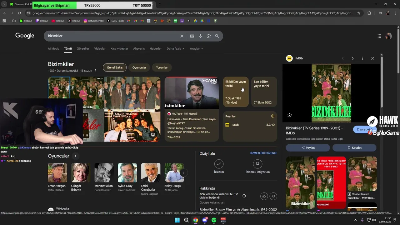Screen dimensions: 400x225
Task: Switch to Alışveriş tab
Action: [139, 49]
